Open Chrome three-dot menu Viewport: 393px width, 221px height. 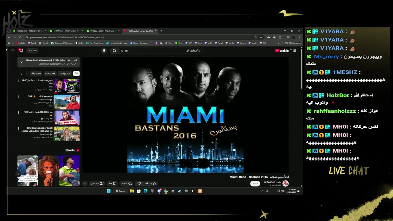coord(299,37)
